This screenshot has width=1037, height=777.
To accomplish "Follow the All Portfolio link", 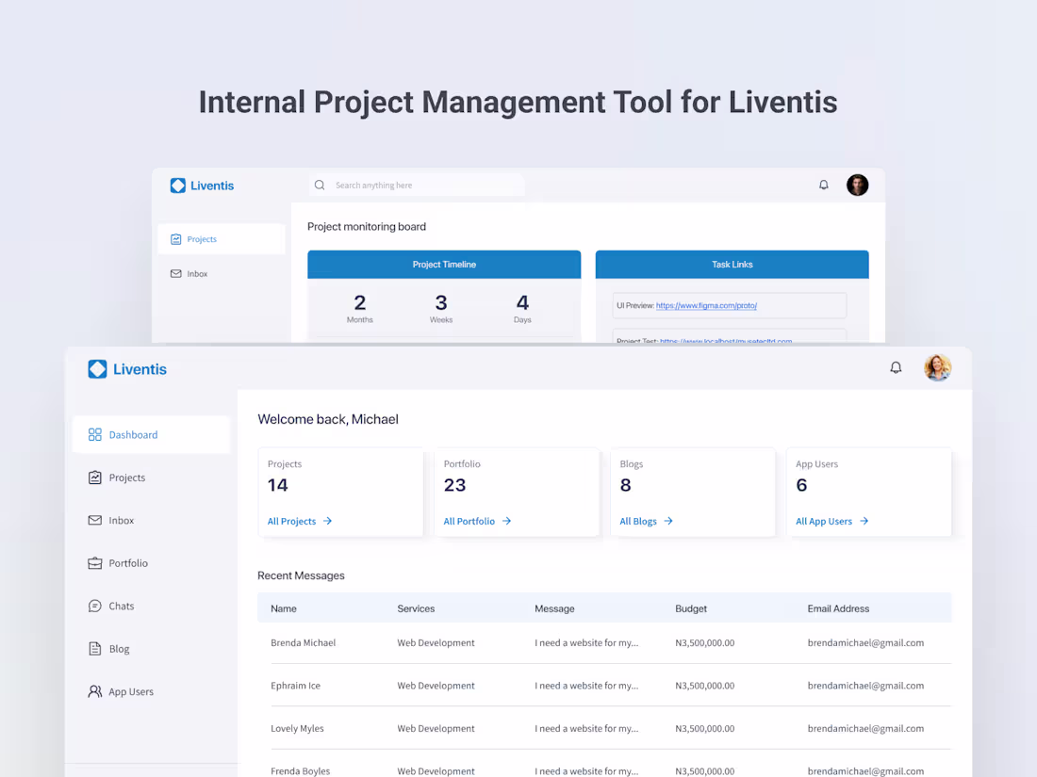I will tap(470, 521).
